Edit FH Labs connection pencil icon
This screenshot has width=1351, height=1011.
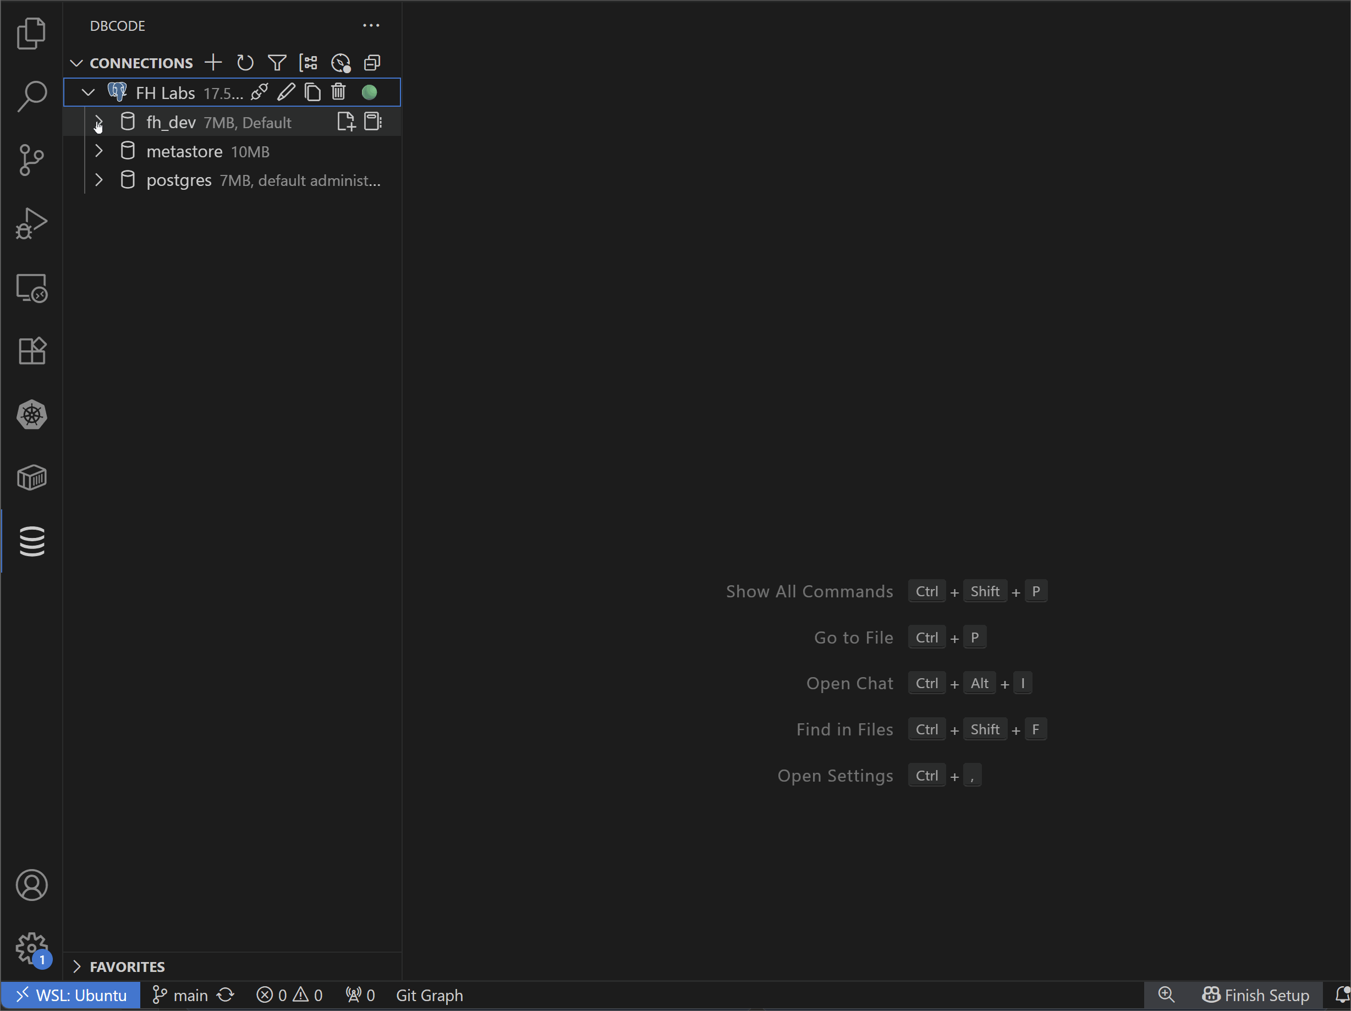pos(286,92)
